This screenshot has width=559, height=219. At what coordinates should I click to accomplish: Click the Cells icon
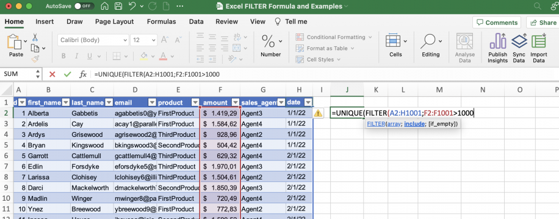tap(393, 41)
